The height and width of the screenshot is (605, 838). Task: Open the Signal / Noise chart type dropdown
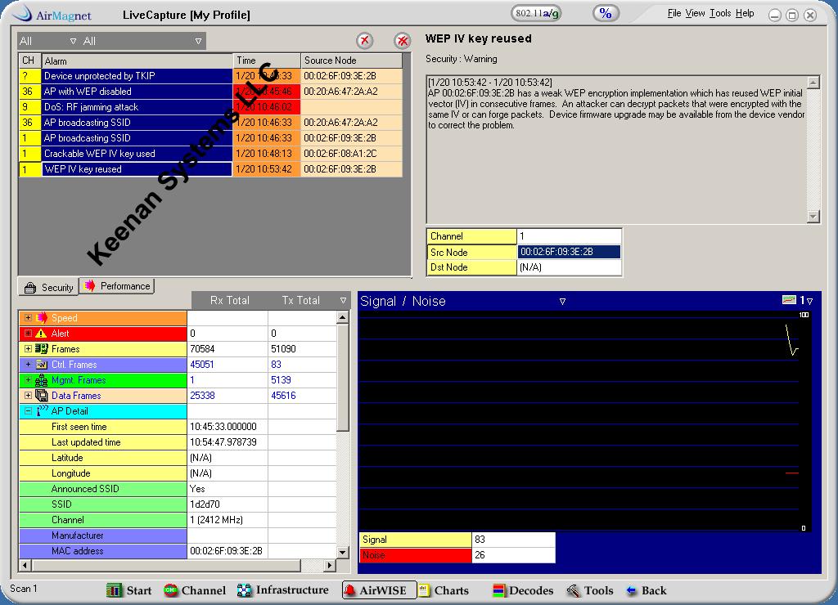pos(562,301)
